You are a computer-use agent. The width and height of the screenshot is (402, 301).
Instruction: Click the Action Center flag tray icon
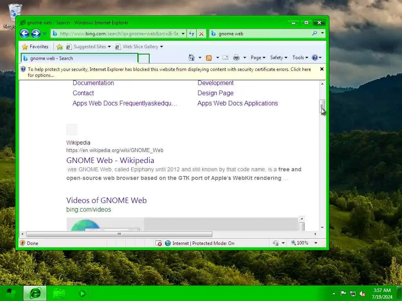pos(343,294)
